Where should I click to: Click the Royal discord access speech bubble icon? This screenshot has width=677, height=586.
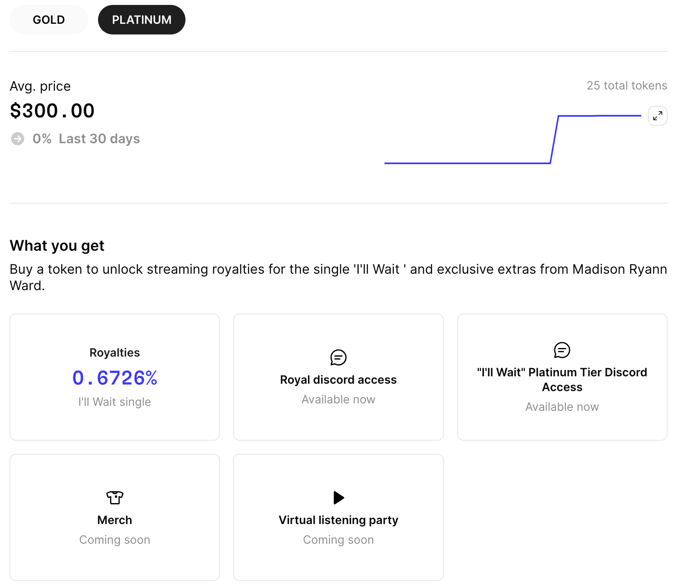[338, 357]
